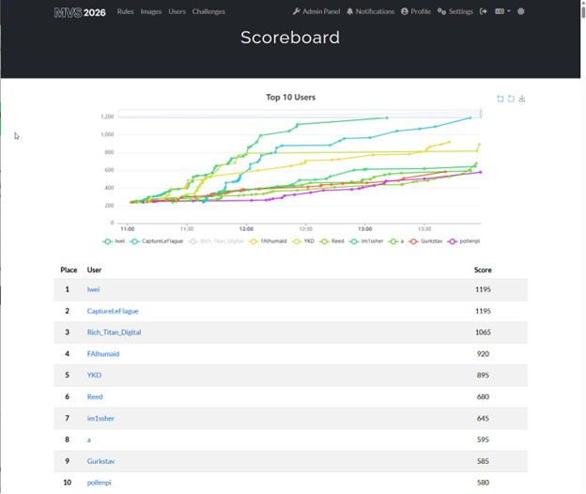Screen dimensions: 586x494
Task: Open user 'a' in eighth place
Action: pos(89,440)
